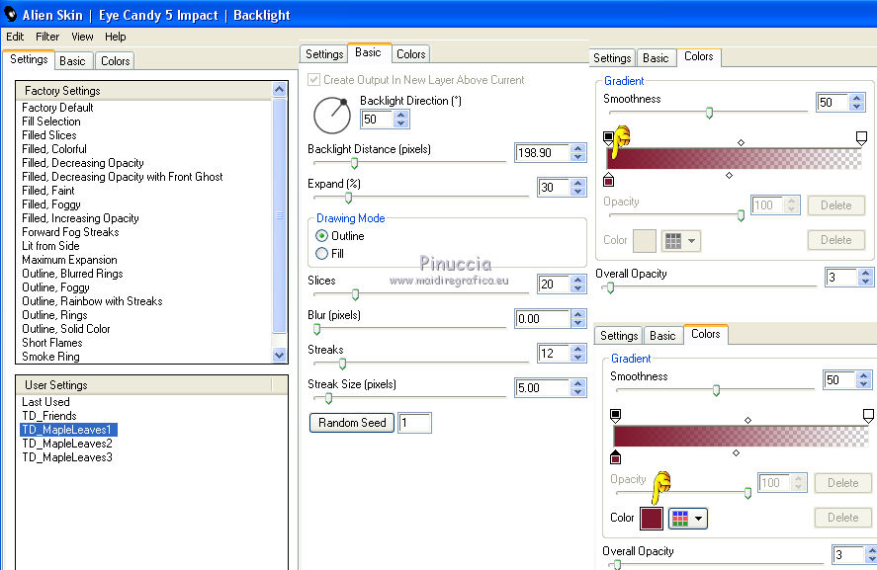This screenshot has height=570, width=877.
Task: Click the upper gradient's top midpoint diamond
Action: coord(742,143)
